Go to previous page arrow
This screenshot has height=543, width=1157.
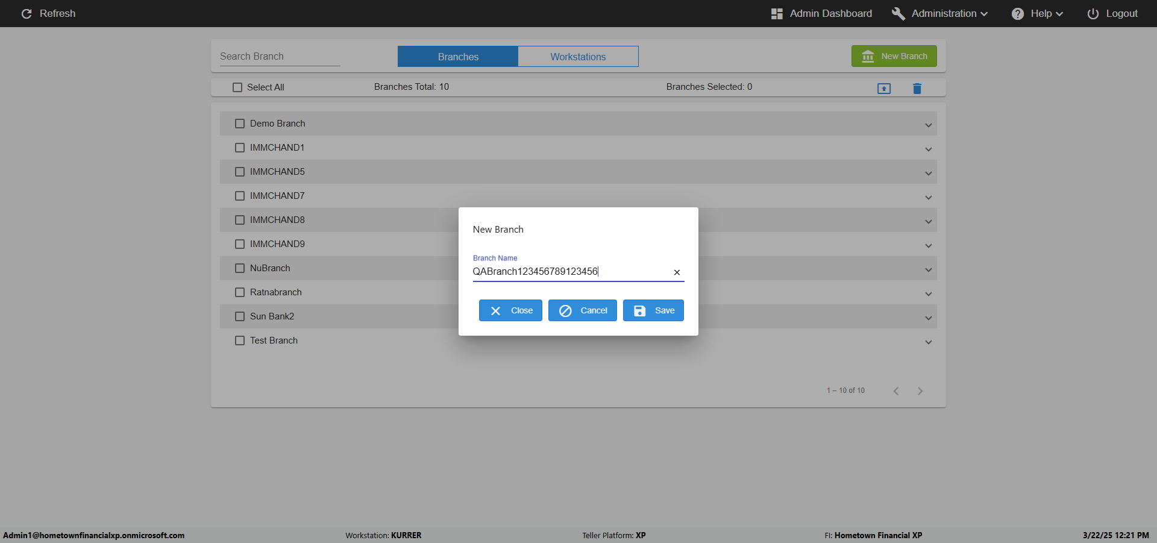click(896, 391)
